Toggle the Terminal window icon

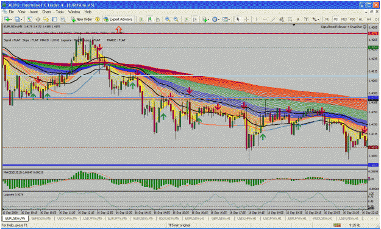click(x=54, y=19)
